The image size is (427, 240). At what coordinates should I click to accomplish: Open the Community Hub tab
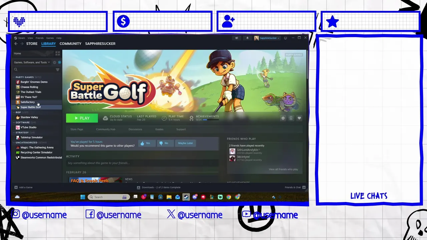click(x=106, y=129)
